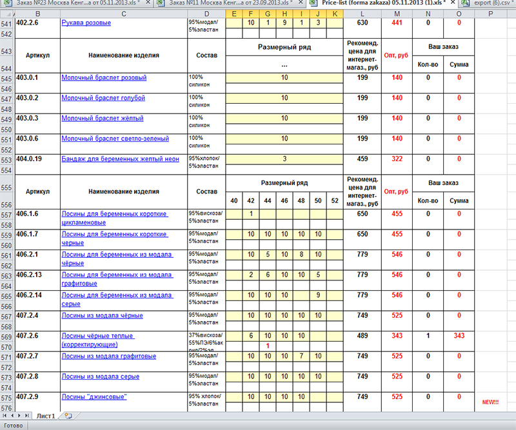The width and height of the screenshot is (516, 430).
Task: Close the Price-list workbook tab
Action: coord(453,3)
